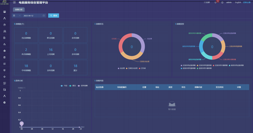Open the shield icon in sidebar

tap(5, 70)
